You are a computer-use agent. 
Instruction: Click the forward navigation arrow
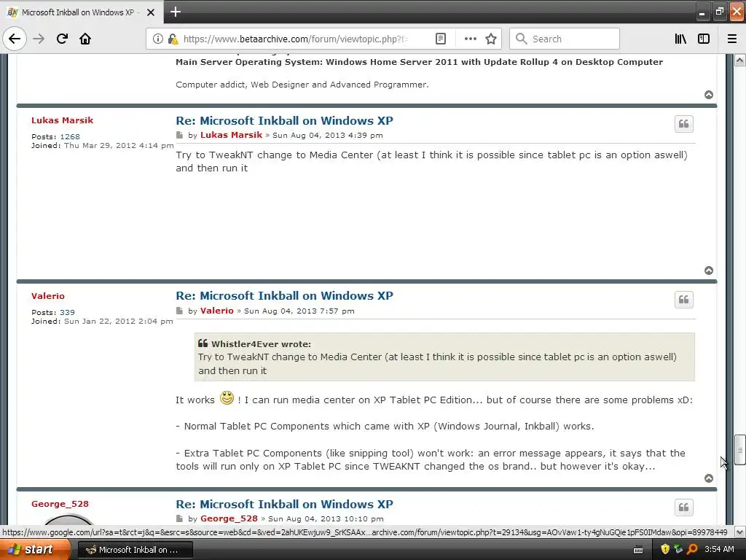click(x=39, y=39)
